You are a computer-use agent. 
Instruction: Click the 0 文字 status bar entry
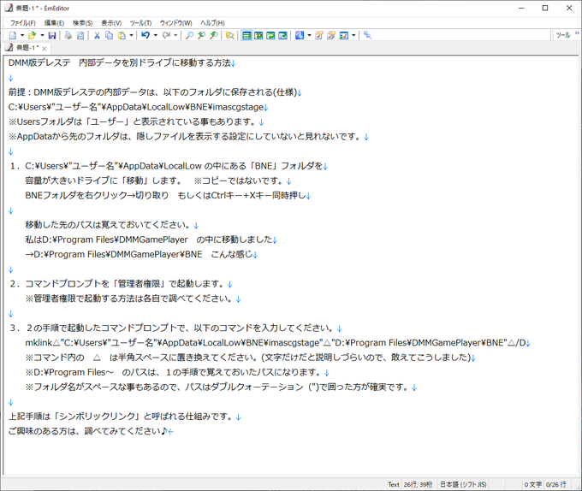click(532, 484)
